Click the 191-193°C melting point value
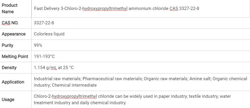 click(x=44, y=56)
